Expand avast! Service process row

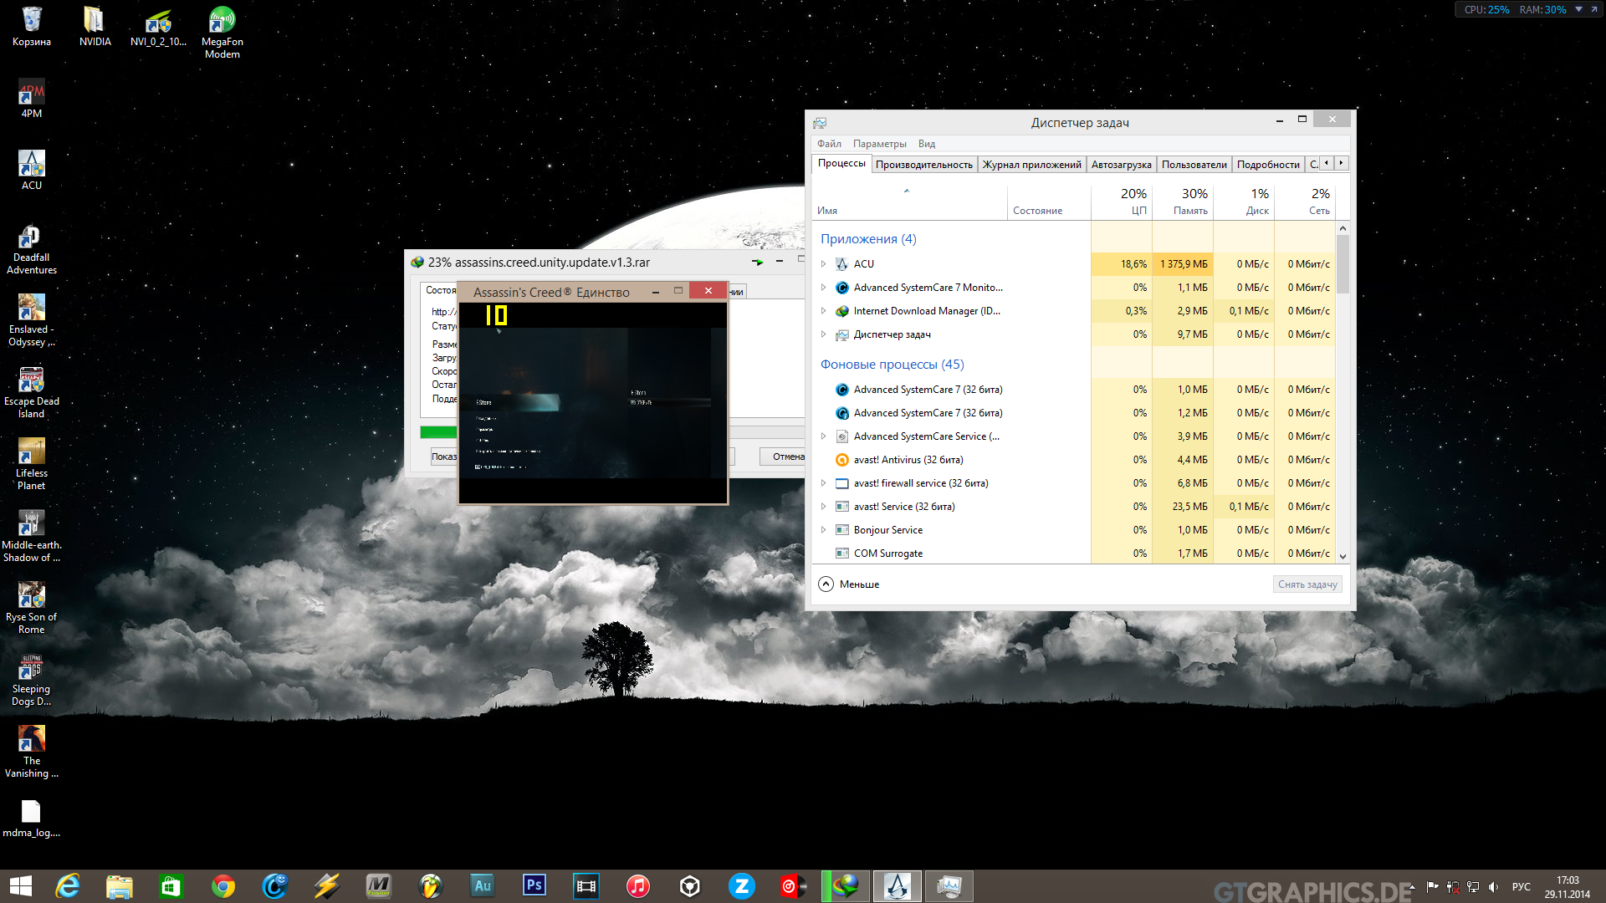pos(823,507)
